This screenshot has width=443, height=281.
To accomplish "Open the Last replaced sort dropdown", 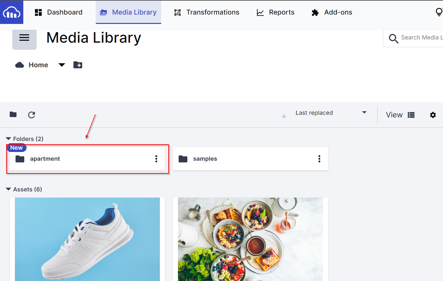I will pos(331,113).
